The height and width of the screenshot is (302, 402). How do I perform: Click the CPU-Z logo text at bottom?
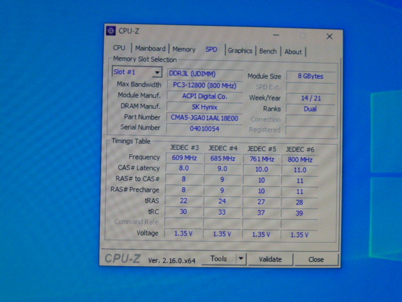pos(122,259)
